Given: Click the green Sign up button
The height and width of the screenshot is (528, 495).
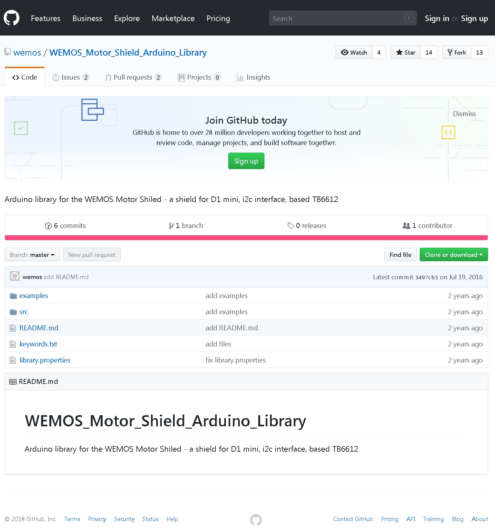Looking at the screenshot, I should (246, 161).
